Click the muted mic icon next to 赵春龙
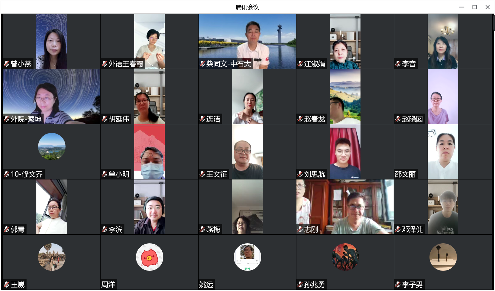 point(300,119)
